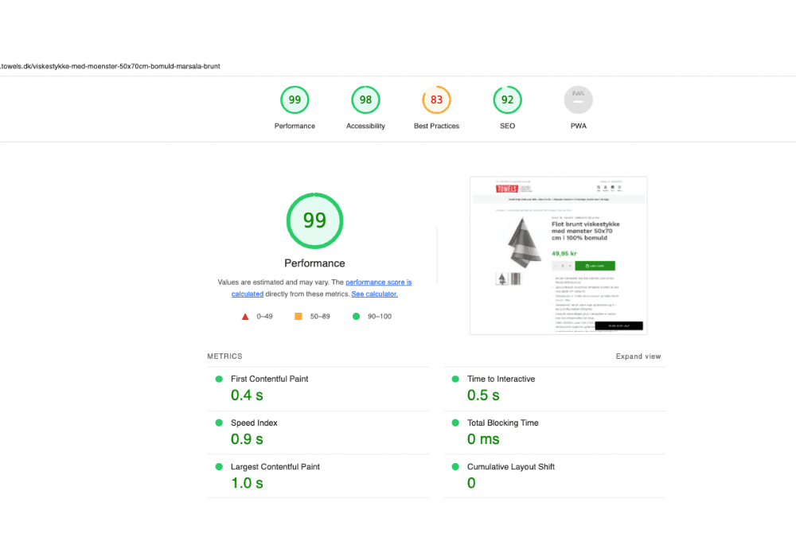Click the SEO gauge showing 92
Screen dimensions: 796x557
point(507,99)
